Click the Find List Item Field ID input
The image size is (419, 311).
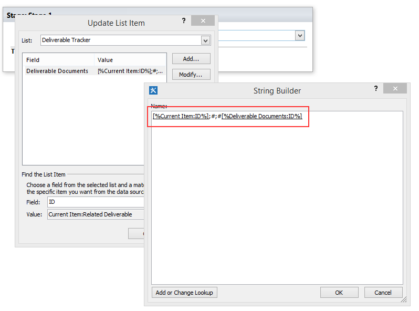[96, 202]
